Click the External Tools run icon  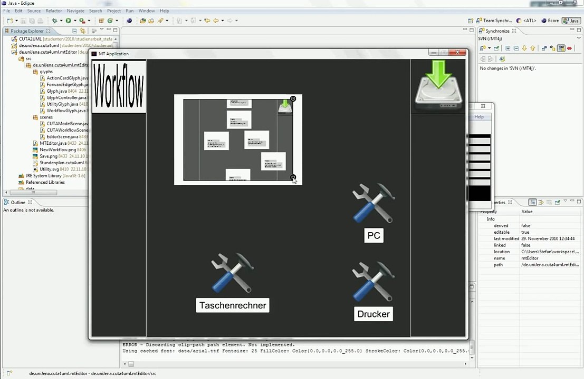point(82,21)
